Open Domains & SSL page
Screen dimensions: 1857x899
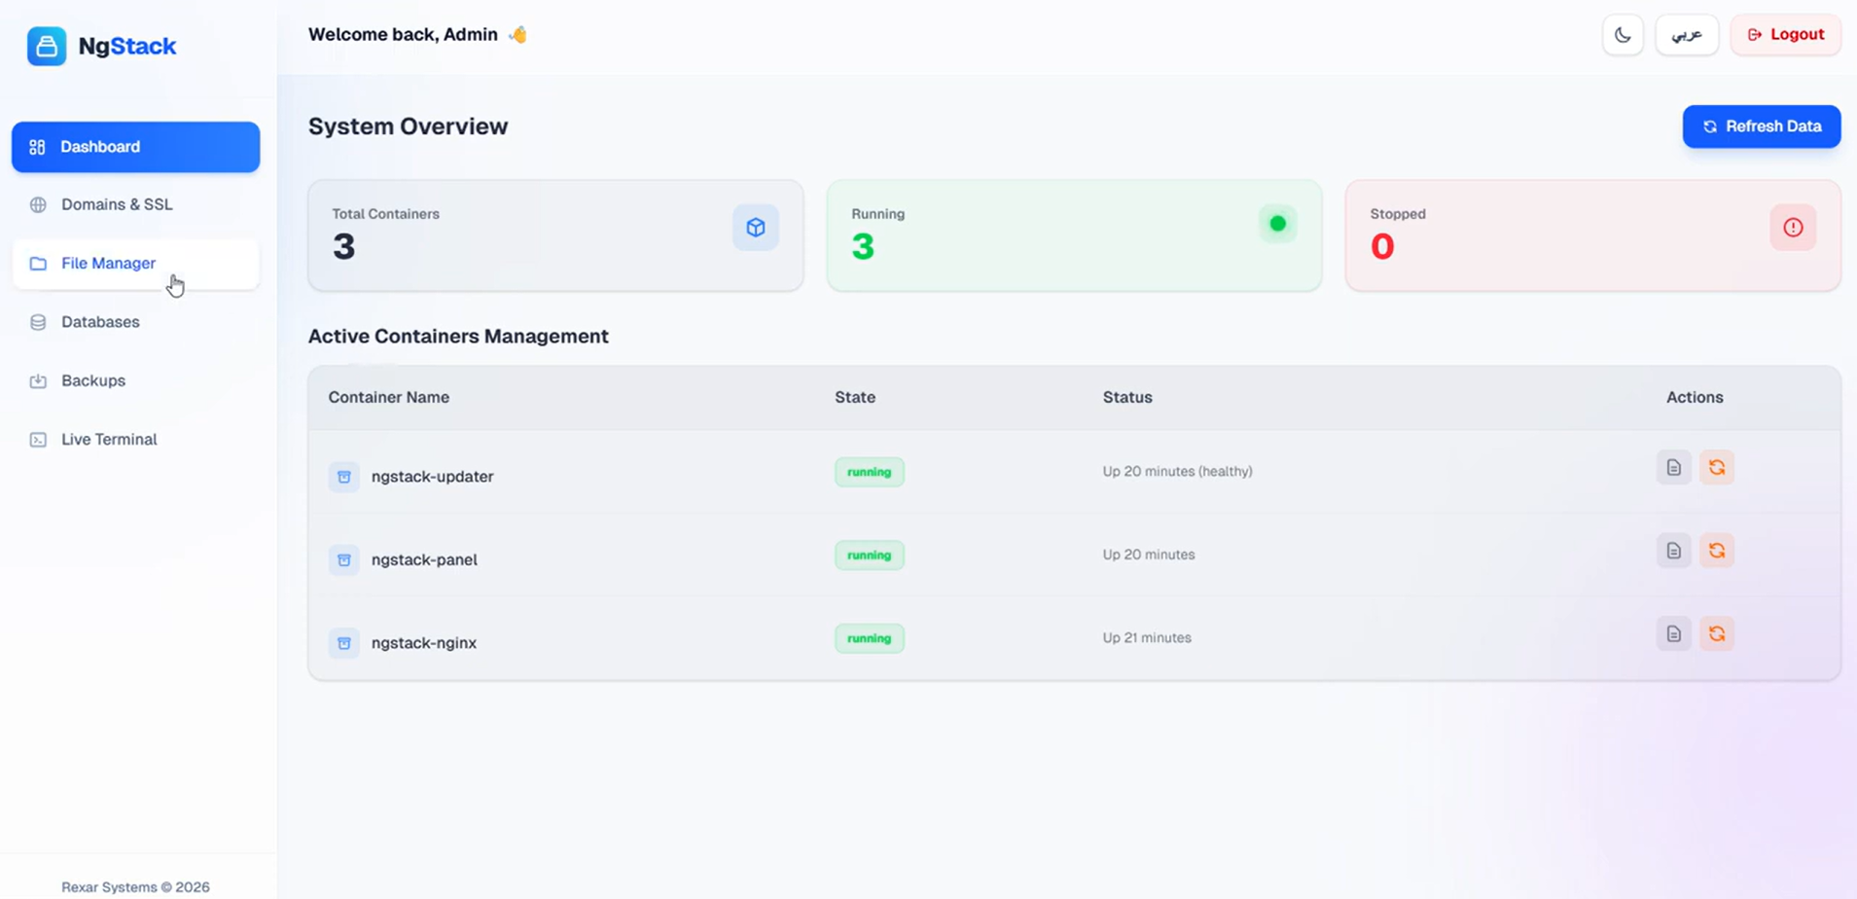[117, 204]
